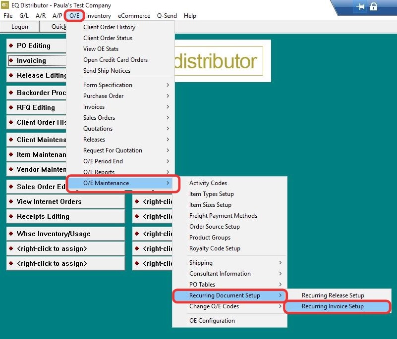Select Product Groups
397x339 pixels.
pyautogui.click(x=229, y=237)
